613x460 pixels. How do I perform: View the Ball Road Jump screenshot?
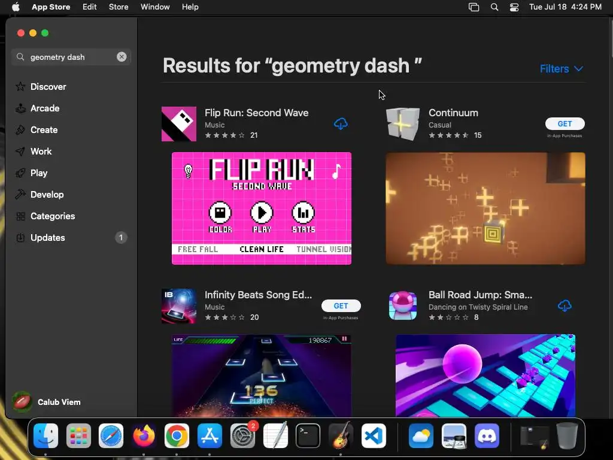pos(485,376)
